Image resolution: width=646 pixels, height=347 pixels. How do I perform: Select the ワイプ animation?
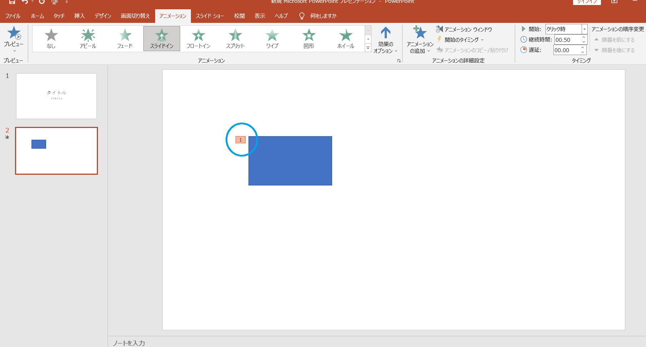(x=272, y=38)
